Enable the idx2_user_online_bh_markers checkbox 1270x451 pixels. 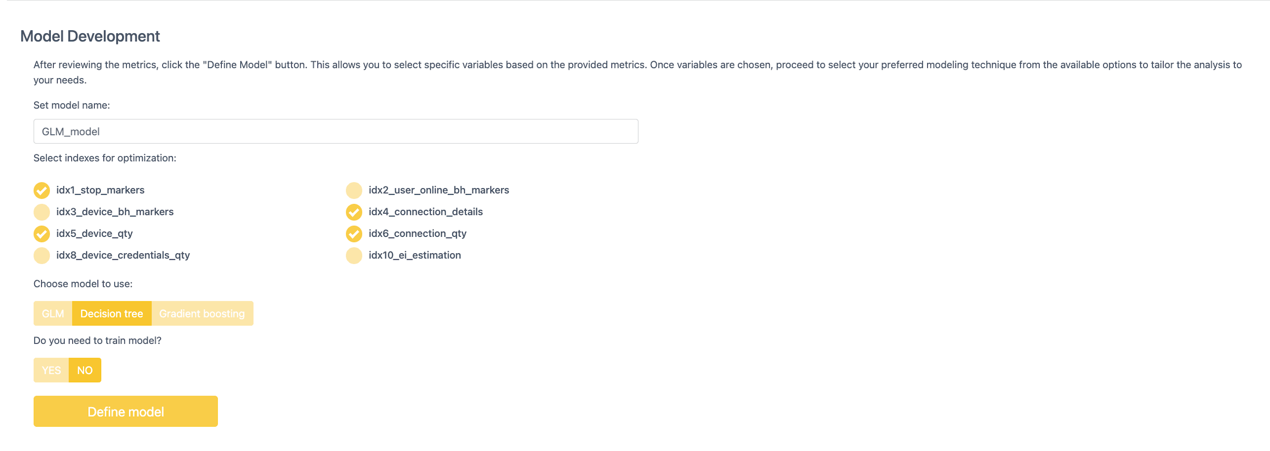click(354, 190)
